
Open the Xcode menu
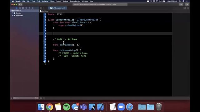pos(18,1)
